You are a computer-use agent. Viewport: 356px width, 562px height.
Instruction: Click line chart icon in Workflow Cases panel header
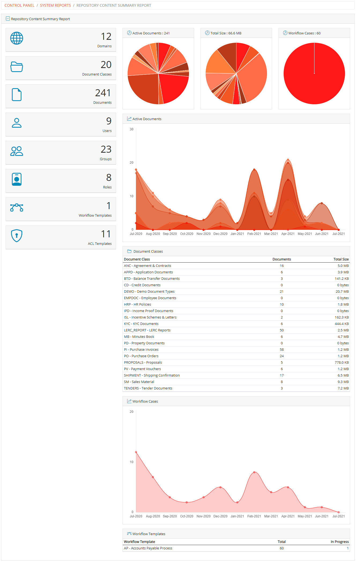tap(129, 401)
